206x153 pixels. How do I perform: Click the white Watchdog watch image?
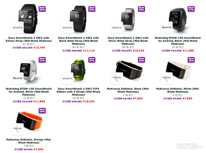29,70
